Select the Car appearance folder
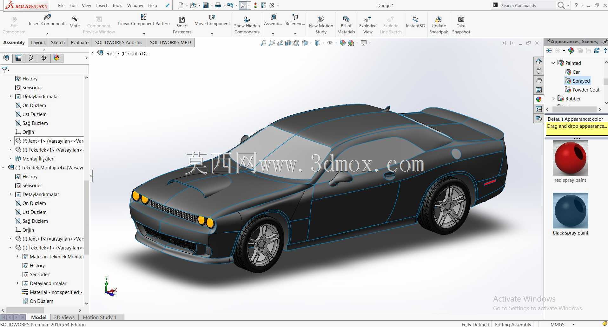The width and height of the screenshot is (608, 327). coord(572,72)
